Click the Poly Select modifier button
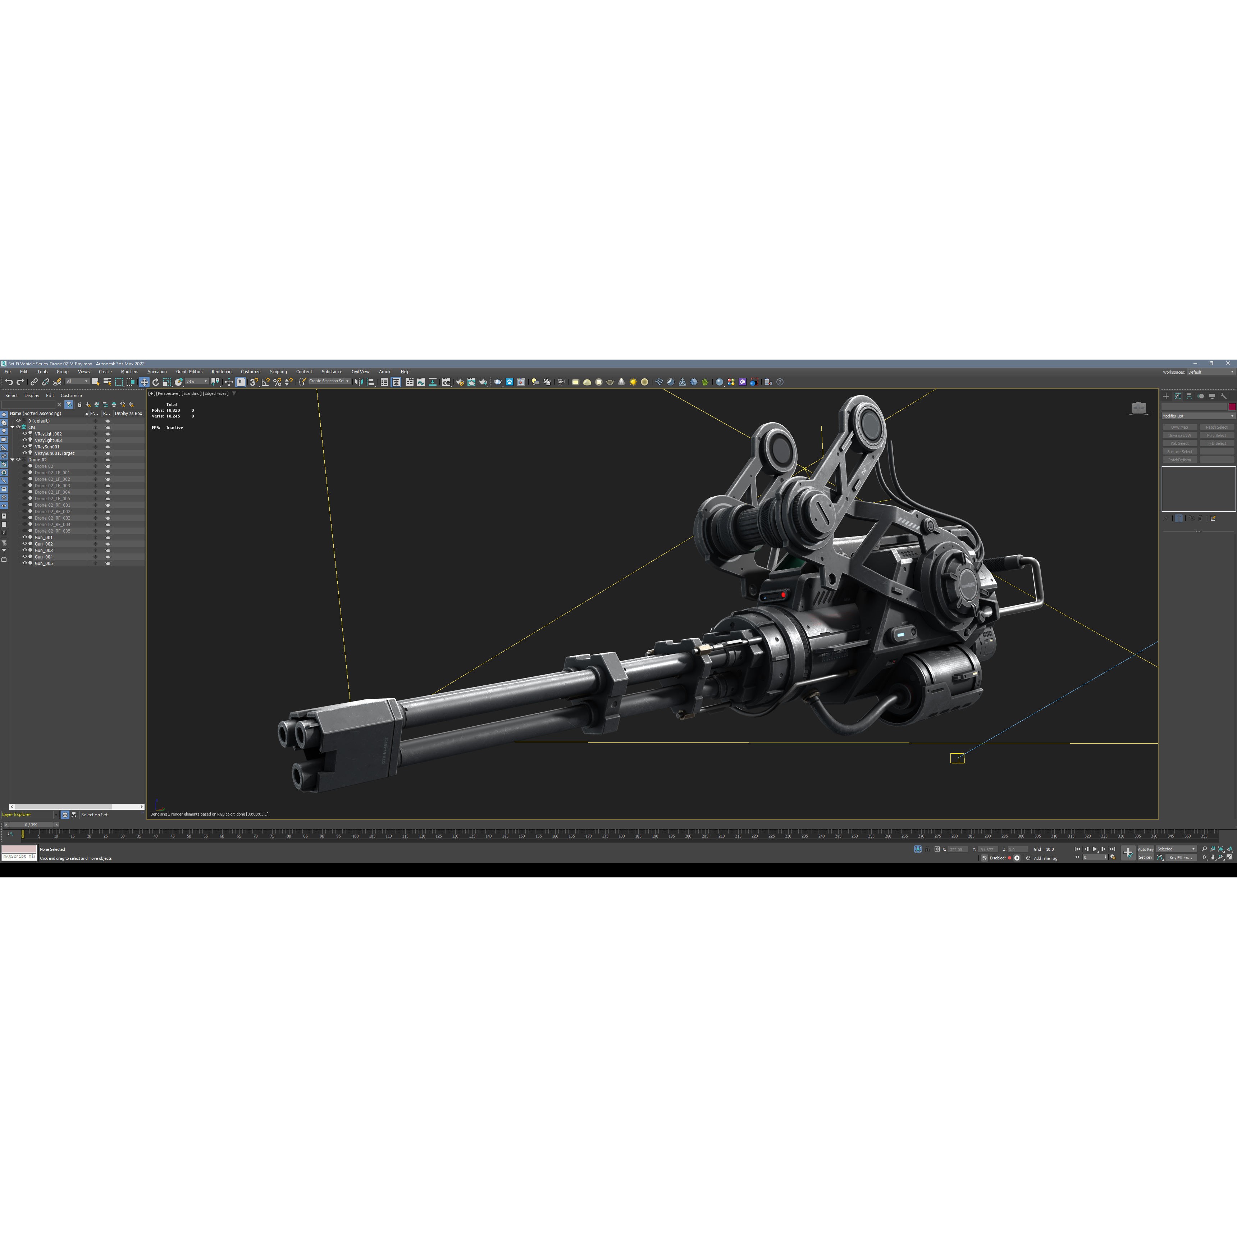This screenshot has width=1237, height=1237. click(x=1217, y=435)
